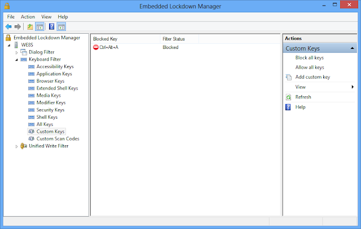Screen dimensions: 361x229
Task: Click the Unified Write Filter lock icon
Action: pos(24,146)
